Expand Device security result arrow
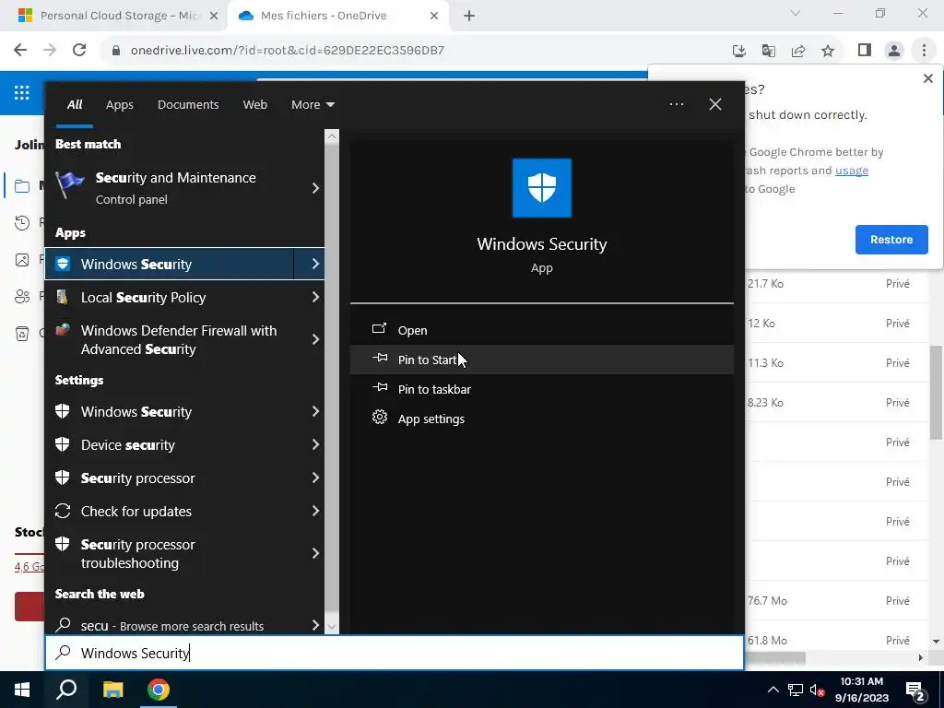 315,444
